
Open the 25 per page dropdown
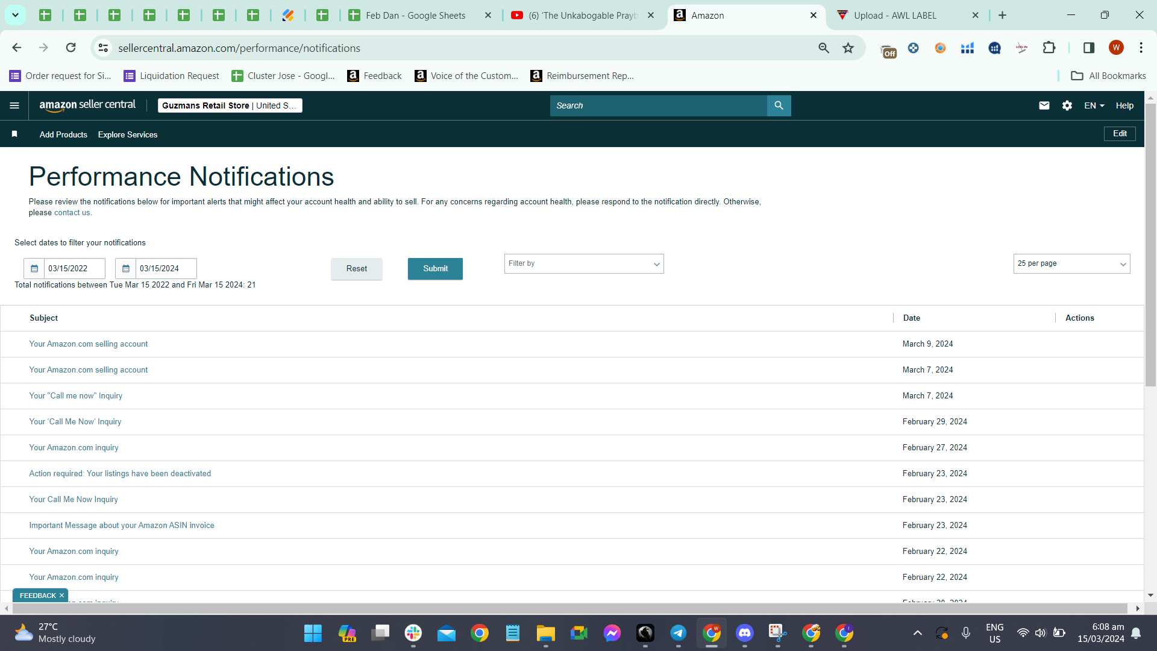(x=1071, y=263)
